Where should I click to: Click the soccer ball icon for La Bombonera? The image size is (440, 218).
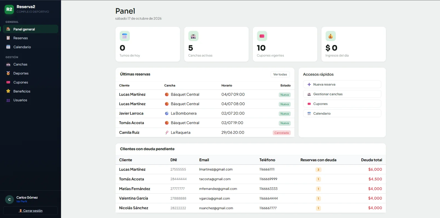click(167, 113)
